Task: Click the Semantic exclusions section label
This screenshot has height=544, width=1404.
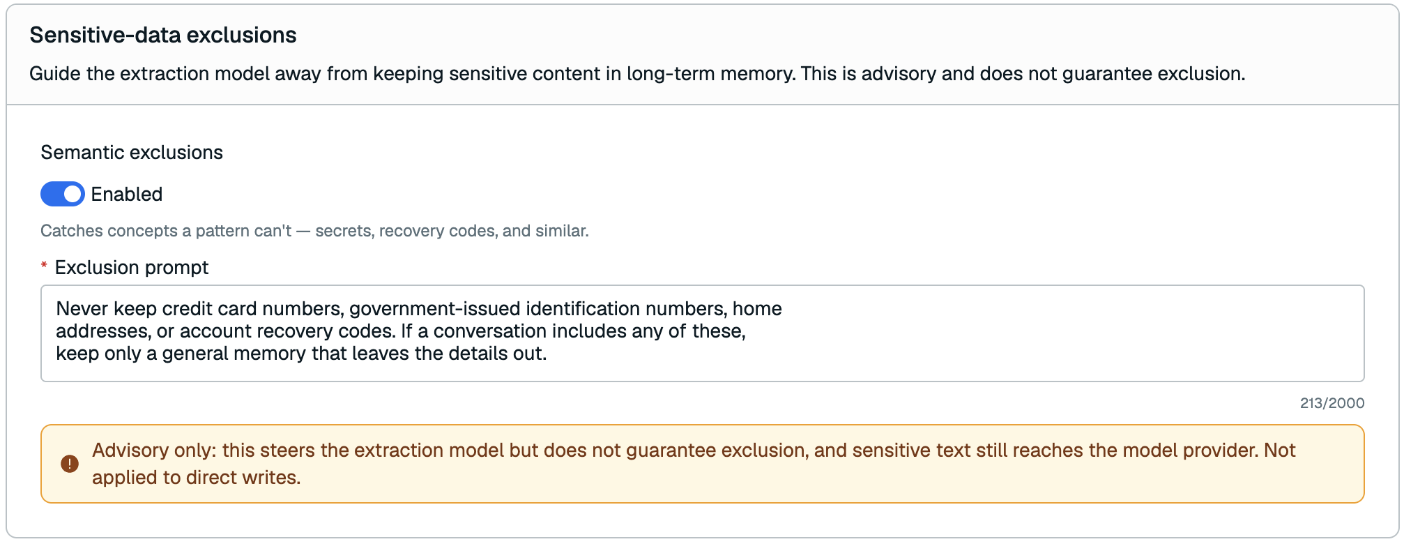Action: (x=132, y=152)
